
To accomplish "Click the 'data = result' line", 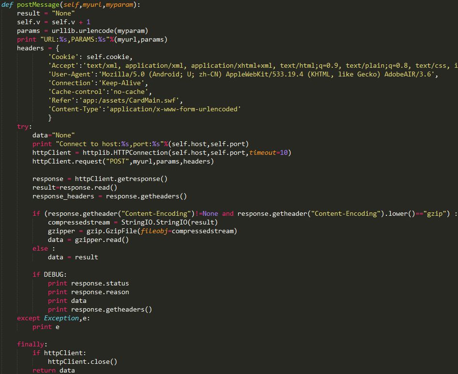I will click(73, 257).
